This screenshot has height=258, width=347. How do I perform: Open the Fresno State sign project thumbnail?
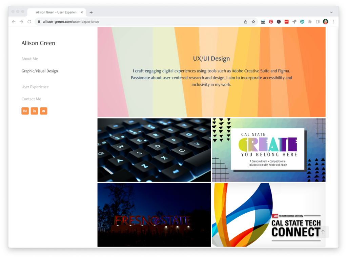(154, 215)
